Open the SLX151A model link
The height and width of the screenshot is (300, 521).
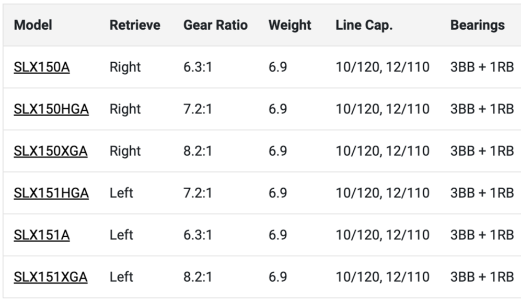42,235
